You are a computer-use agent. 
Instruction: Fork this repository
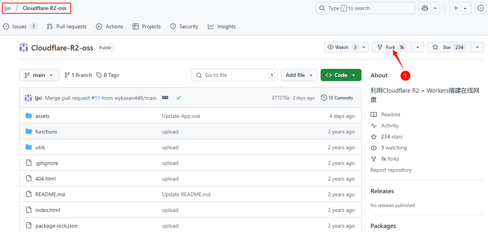(391, 47)
